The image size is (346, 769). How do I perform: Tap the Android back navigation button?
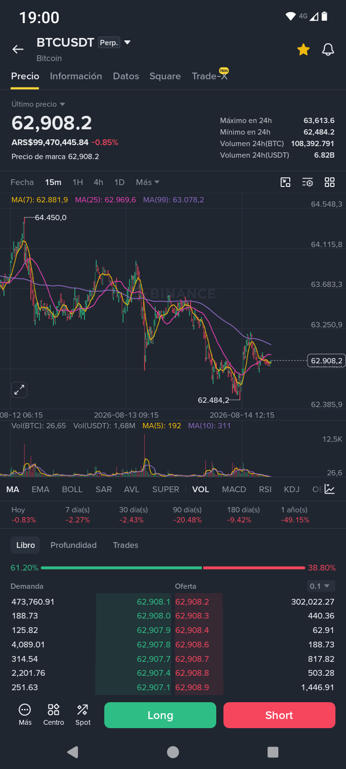[x=73, y=752]
